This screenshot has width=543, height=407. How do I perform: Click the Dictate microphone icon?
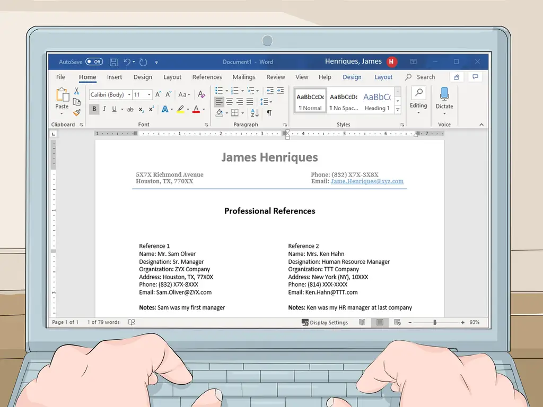coord(444,94)
